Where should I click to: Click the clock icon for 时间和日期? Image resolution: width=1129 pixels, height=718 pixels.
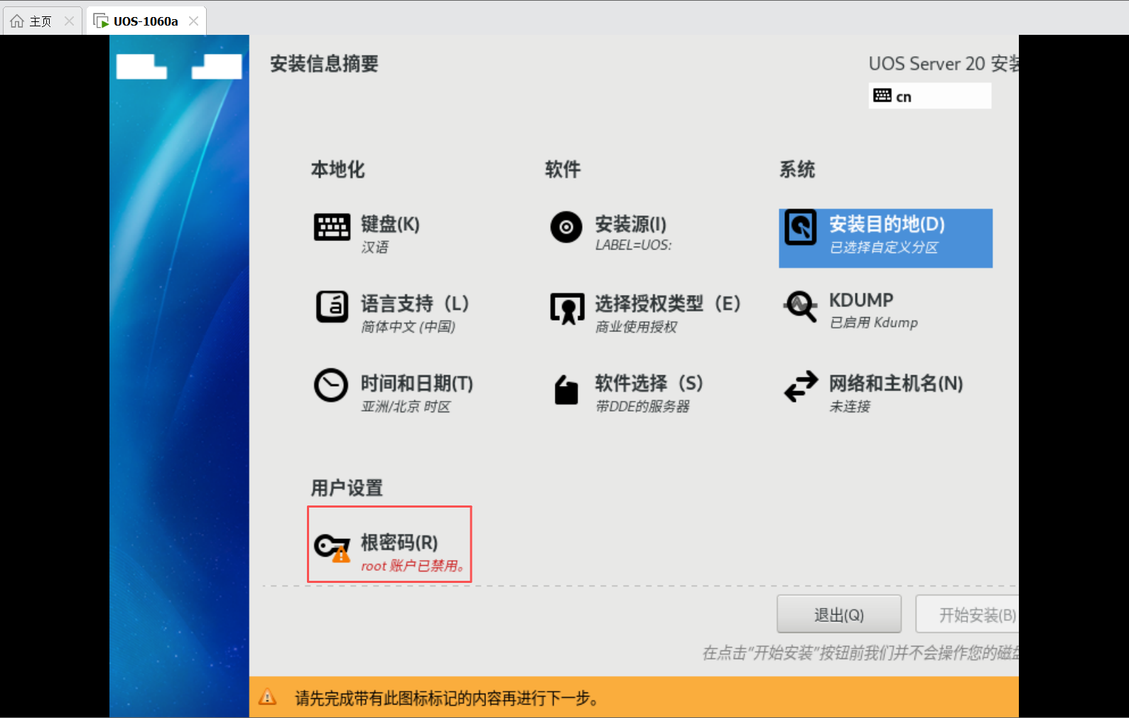click(x=331, y=385)
